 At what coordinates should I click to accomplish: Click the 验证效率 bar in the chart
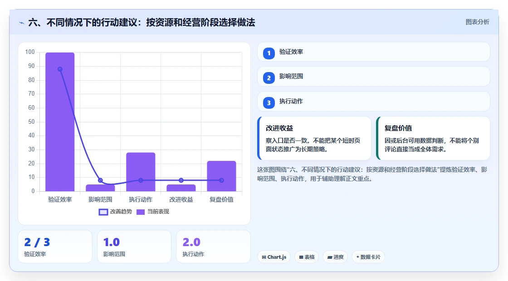60,122
